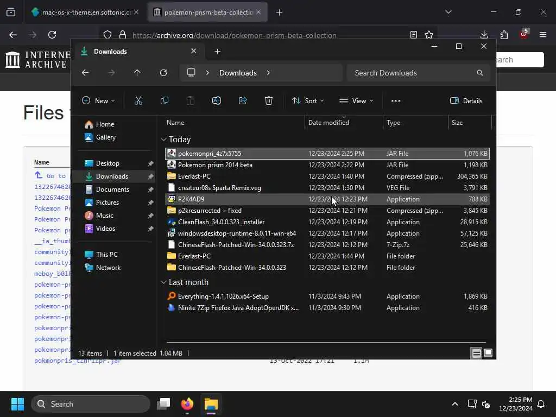
Task: Expand the chevron after Downloads in address bar
Action: click(x=268, y=73)
